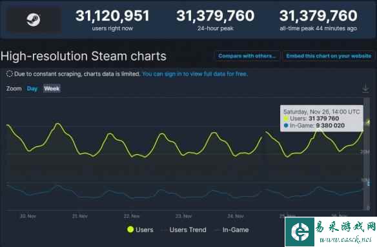Image resolution: width=377 pixels, height=247 pixels.
Task: Click the 24-hour peak label
Action: tap(216, 28)
